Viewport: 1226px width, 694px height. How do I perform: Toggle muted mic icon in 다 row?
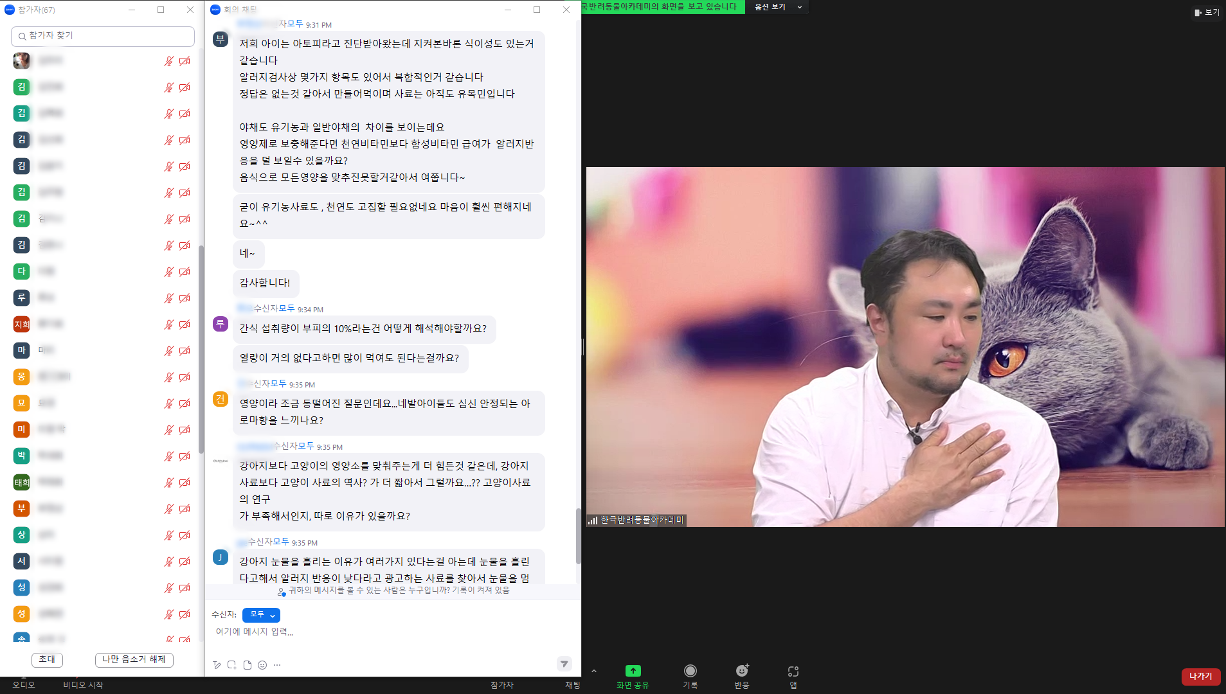168,272
